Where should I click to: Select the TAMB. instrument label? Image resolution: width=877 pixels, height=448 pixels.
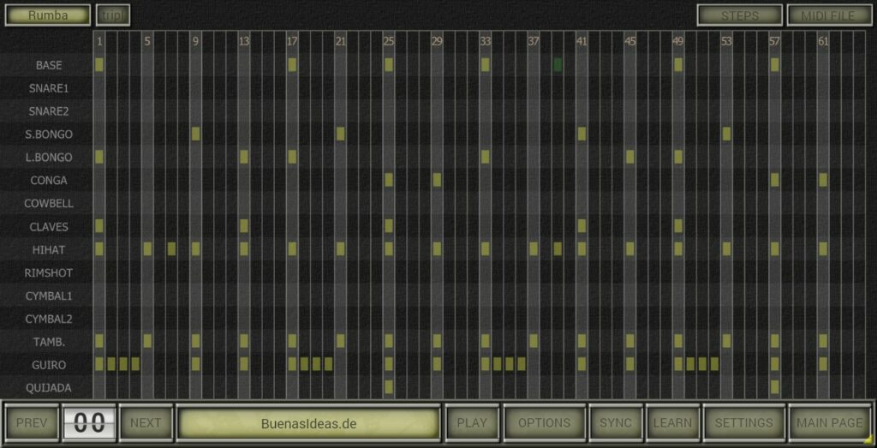(x=49, y=343)
